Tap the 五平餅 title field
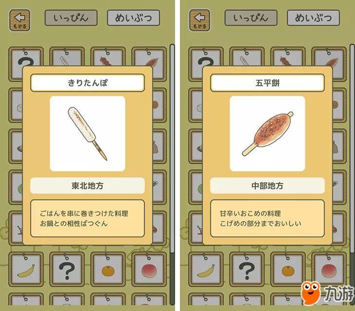 267,83
